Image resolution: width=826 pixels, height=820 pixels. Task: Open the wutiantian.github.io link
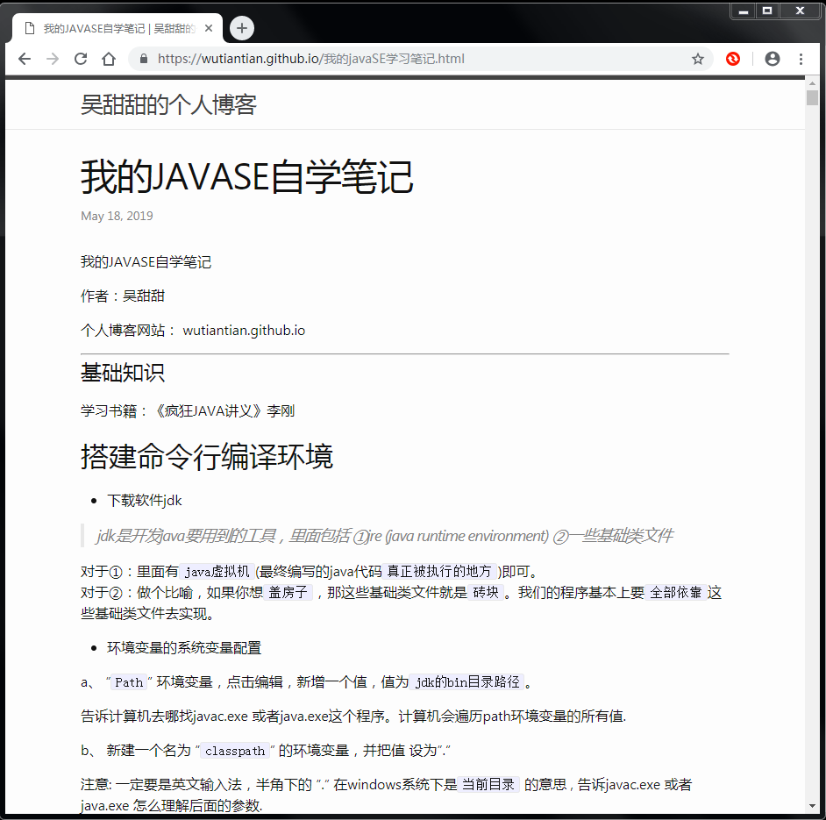pos(244,331)
